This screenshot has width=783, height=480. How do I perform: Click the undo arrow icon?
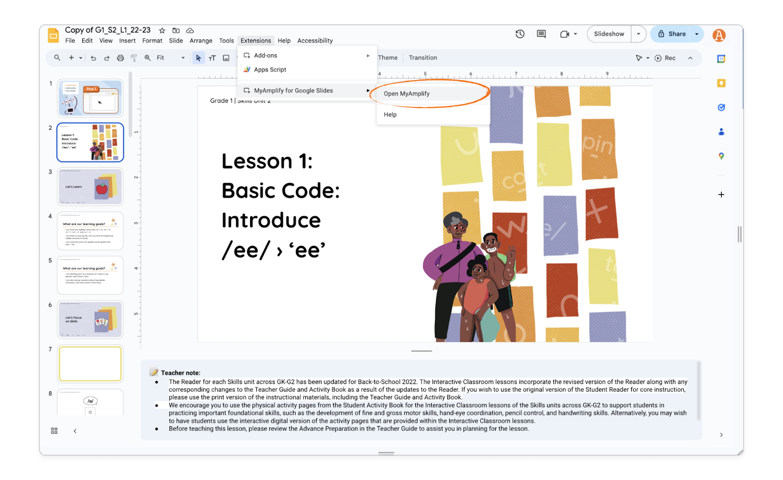tap(93, 58)
